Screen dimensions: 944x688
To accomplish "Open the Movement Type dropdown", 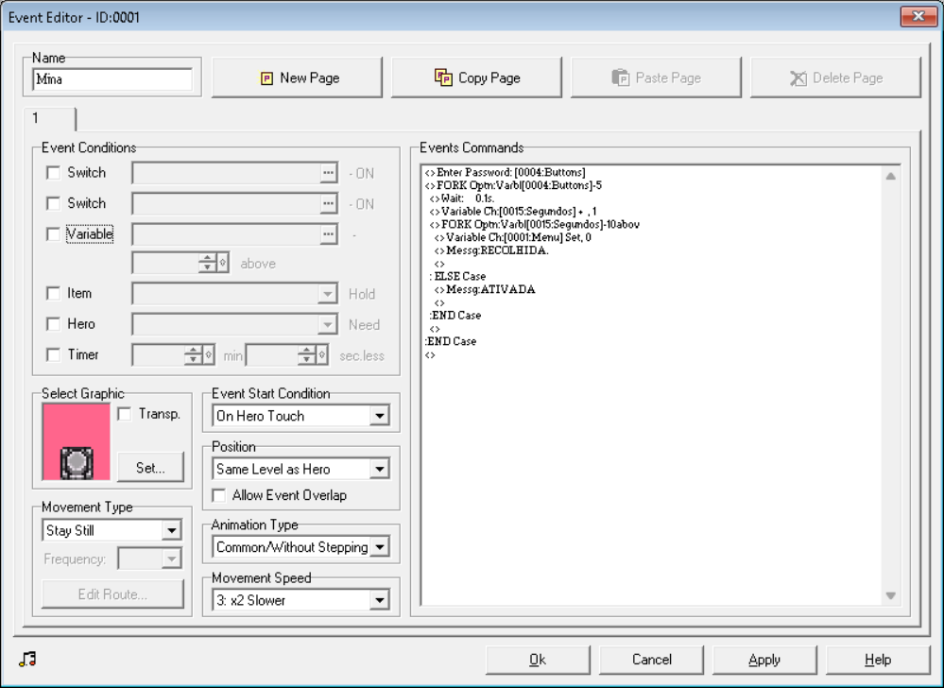I will (172, 530).
